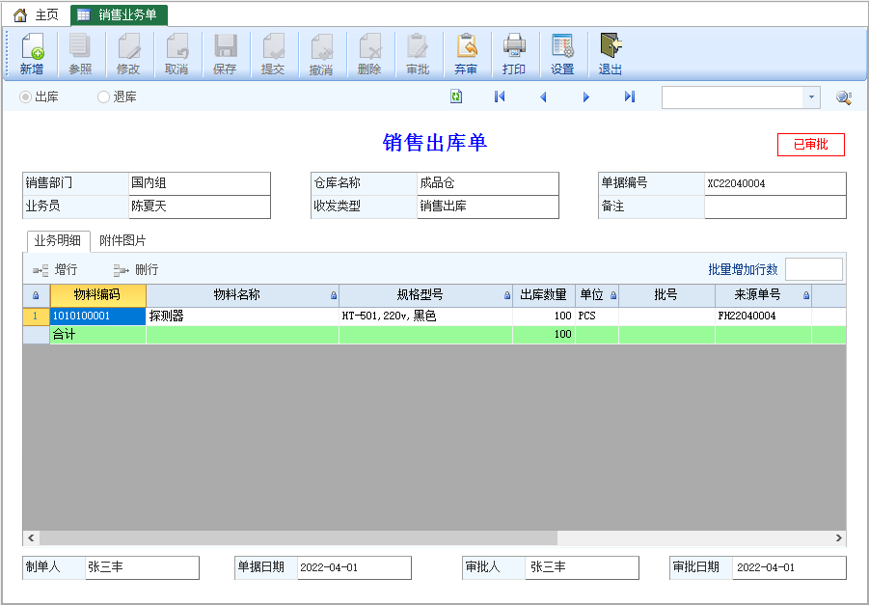The image size is (869, 605).
Task: Click the 审批人 field showing 张三丰
Action: [582, 567]
